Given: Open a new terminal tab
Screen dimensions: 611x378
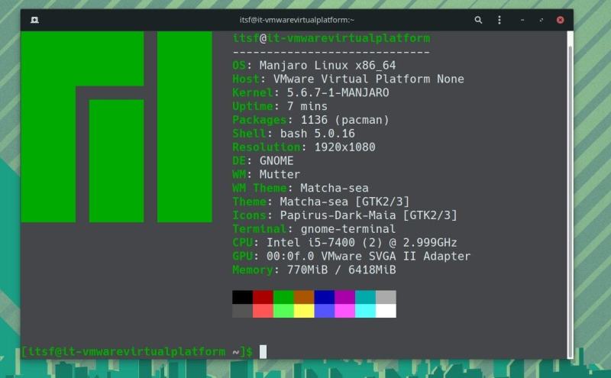Looking at the screenshot, I should [35, 20].
